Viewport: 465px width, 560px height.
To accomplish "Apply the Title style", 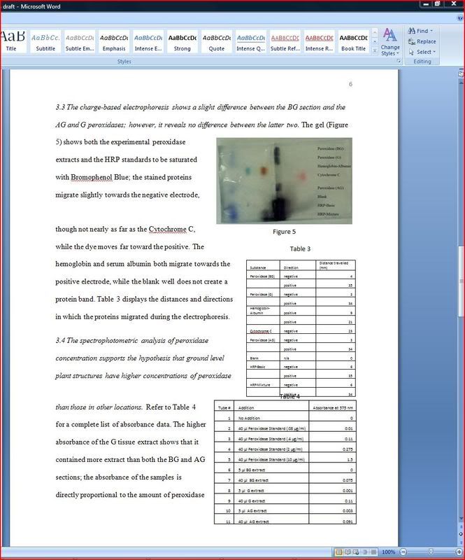I will pos(13,41).
